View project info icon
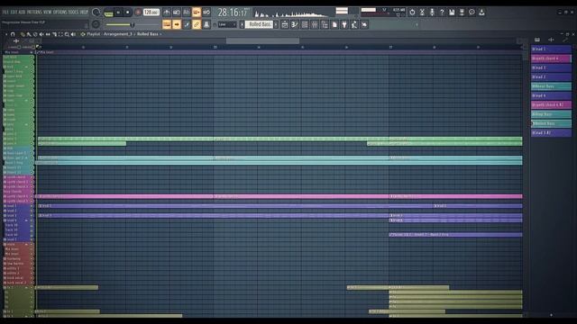 pyautogui.click(x=472, y=12)
